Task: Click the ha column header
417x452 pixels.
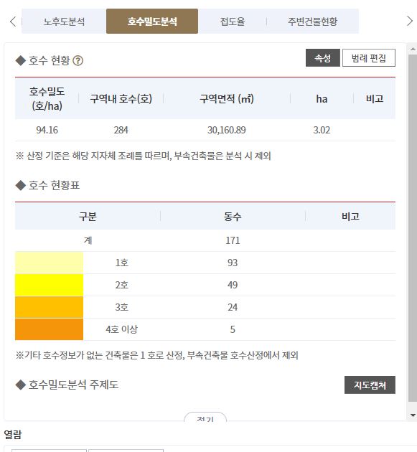Action: point(322,99)
